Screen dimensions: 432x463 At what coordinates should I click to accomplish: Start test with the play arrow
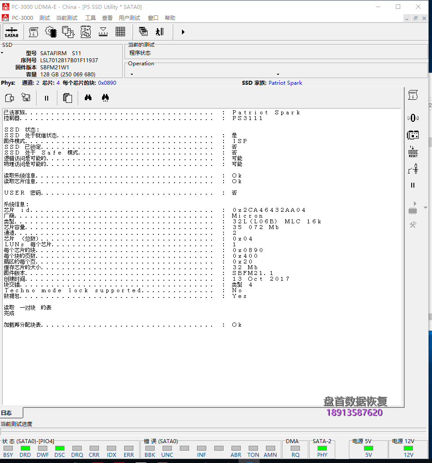[183, 32]
